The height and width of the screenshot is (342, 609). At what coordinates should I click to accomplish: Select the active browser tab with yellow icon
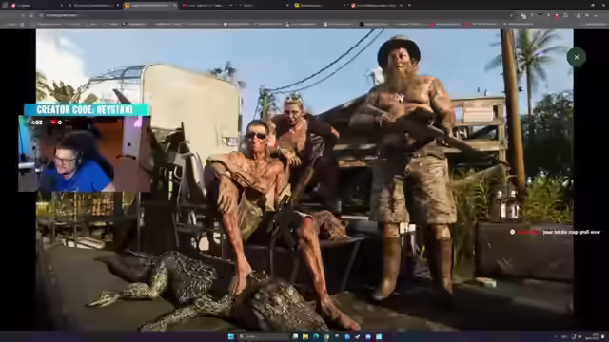150,6
